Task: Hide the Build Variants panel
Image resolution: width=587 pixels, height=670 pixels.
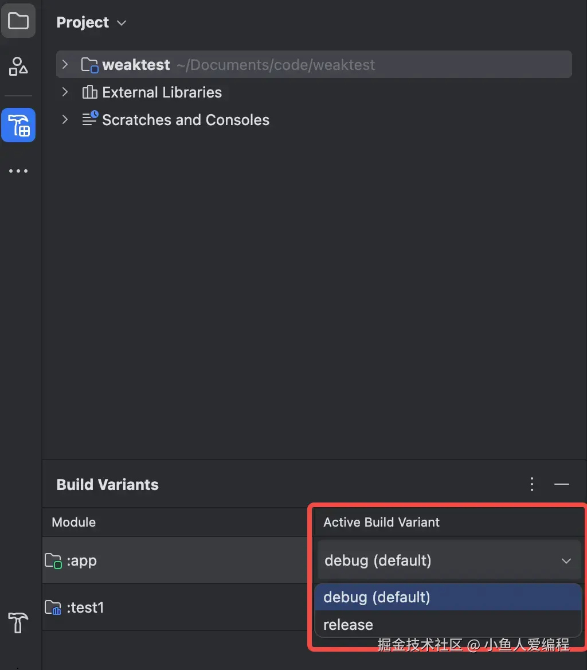Action: pyautogui.click(x=562, y=485)
